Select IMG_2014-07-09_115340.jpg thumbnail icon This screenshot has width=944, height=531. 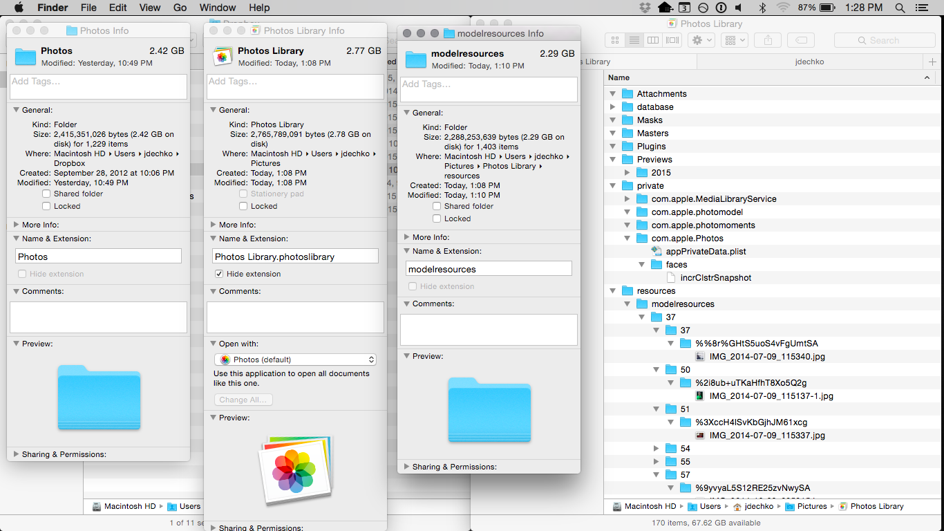[x=700, y=357]
